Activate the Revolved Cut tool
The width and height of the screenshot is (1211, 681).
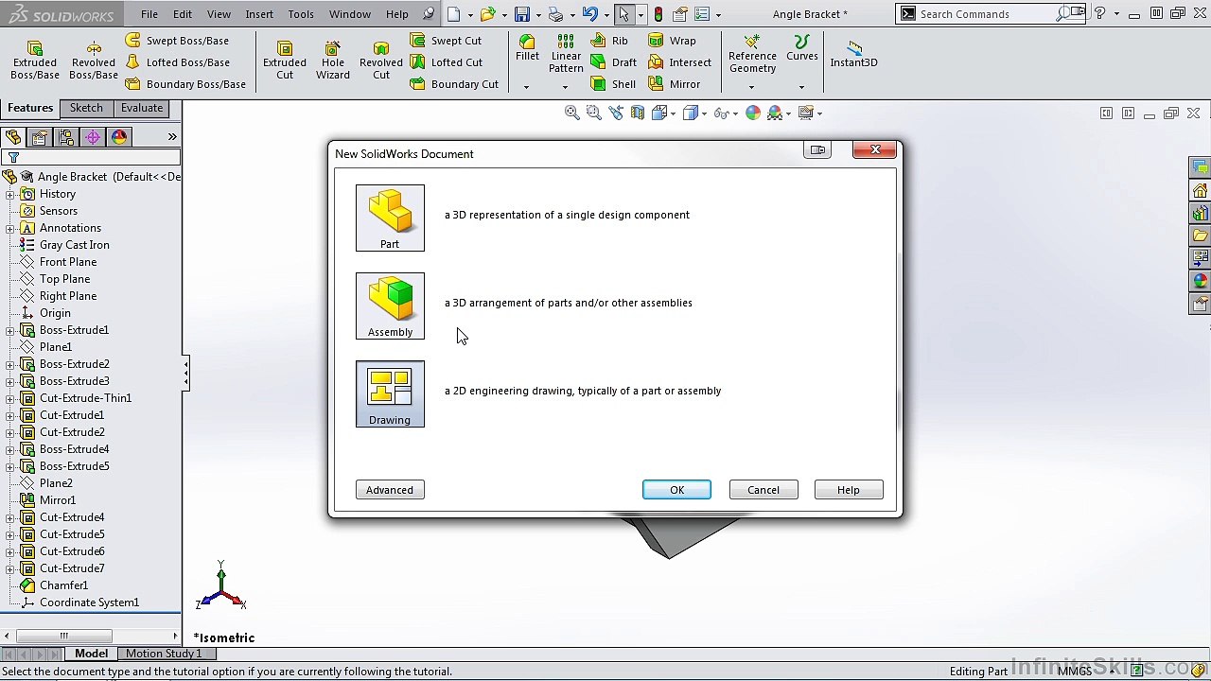click(381, 61)
